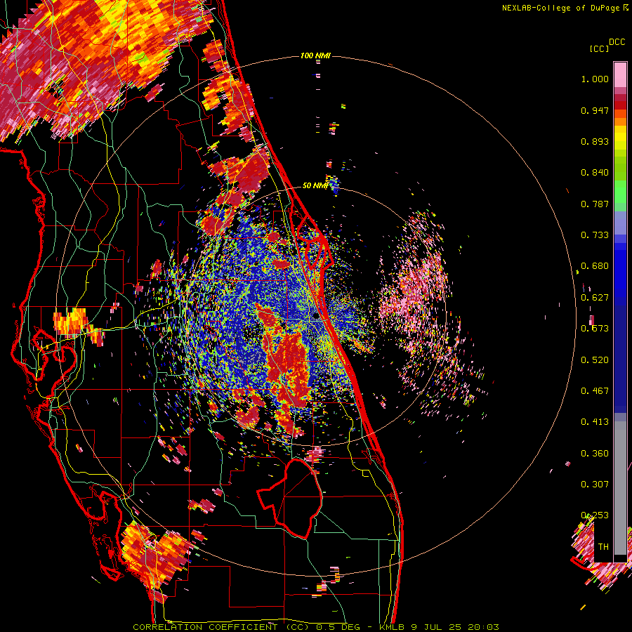Click the 0.787 color scale value
Viewport: 632px width, 632px height.
coord(595,204)
